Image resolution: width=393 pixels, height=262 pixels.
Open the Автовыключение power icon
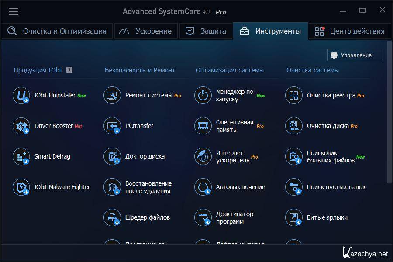[203, 187]
